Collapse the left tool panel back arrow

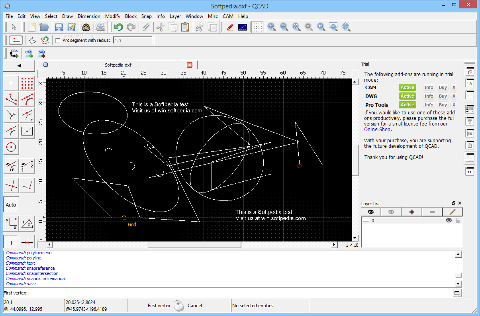click(x=19, y=66)
